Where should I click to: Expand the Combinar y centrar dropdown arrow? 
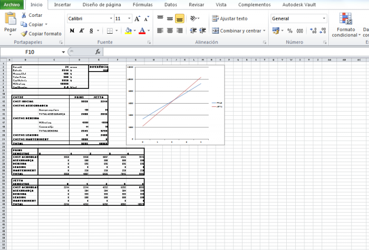point(264,31)
